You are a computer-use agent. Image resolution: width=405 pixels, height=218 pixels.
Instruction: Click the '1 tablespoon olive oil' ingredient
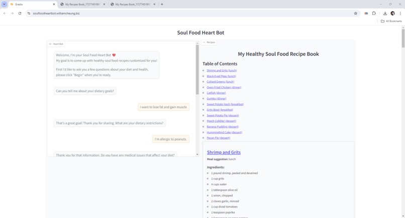(224, 190)
